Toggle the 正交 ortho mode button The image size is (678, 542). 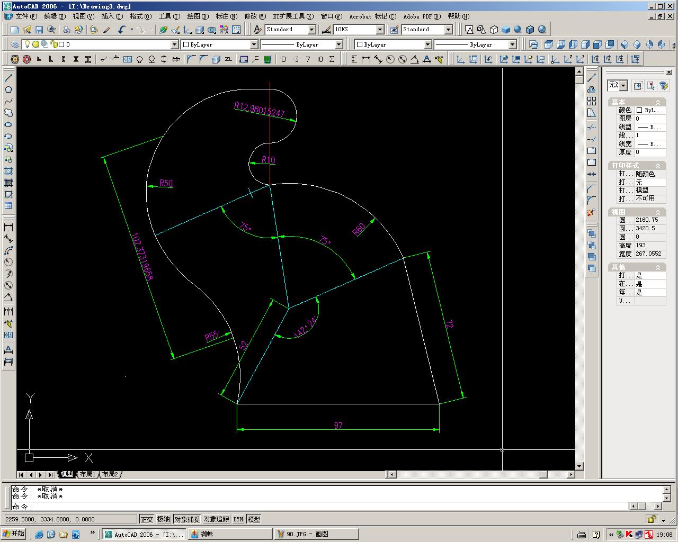pos(147,519)
